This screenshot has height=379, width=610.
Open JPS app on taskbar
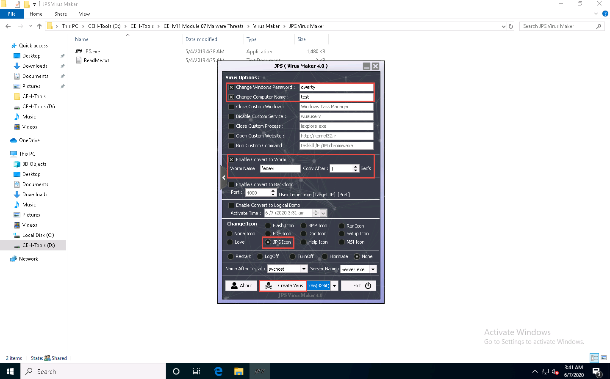(259, 371)
